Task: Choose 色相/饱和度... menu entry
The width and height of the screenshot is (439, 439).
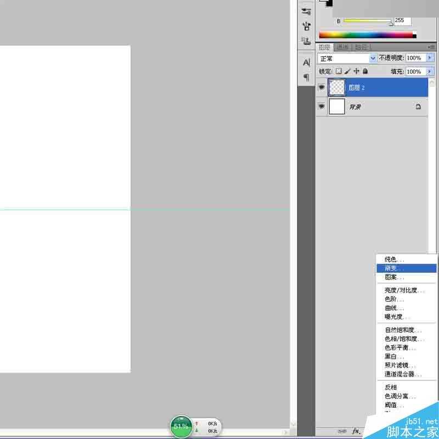Action: (x=404, y=339)
